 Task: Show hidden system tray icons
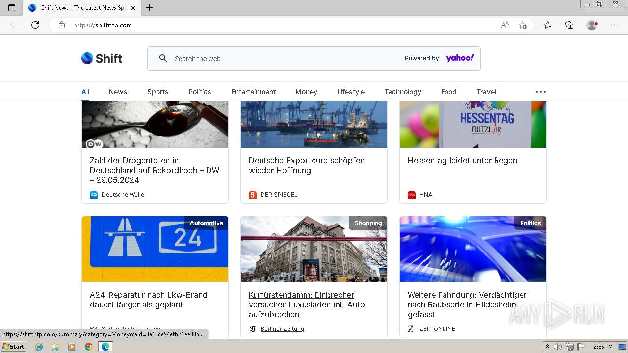click(x=547, y=347)
